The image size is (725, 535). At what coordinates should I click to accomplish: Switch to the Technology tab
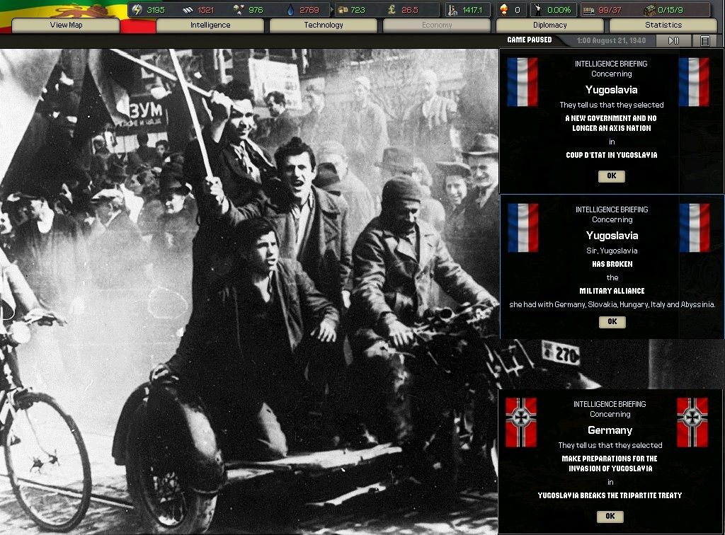324,25
